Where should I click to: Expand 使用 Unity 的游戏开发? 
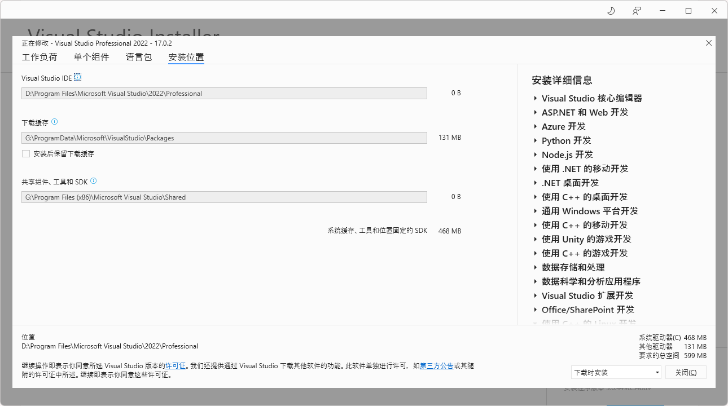[535, 239]
